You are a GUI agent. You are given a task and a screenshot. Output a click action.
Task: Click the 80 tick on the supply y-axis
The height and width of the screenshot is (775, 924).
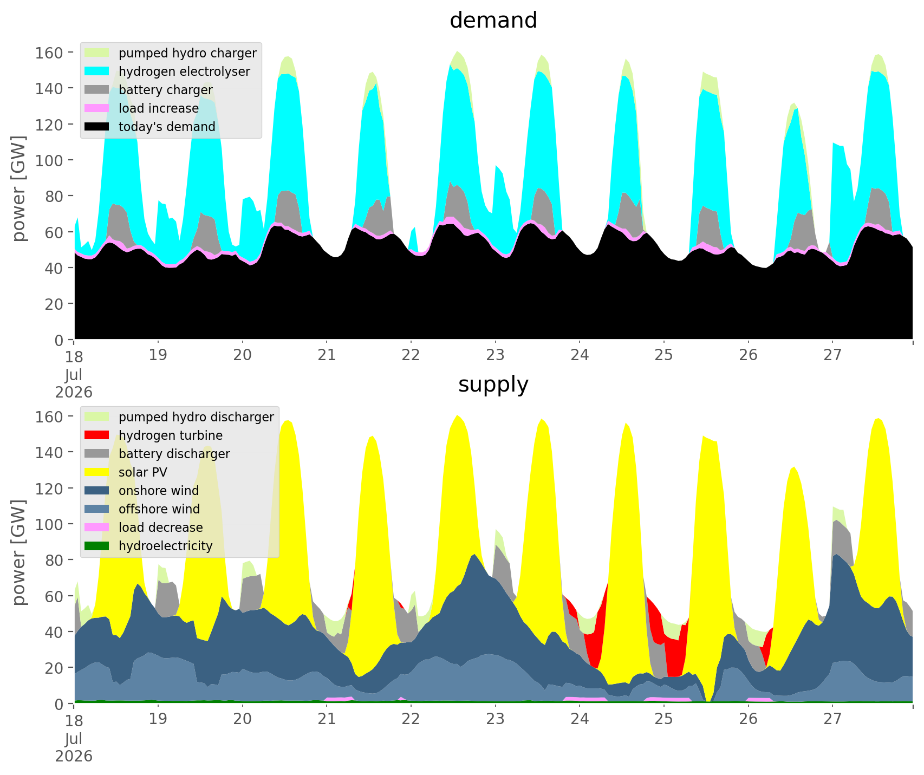click(54, 560)
